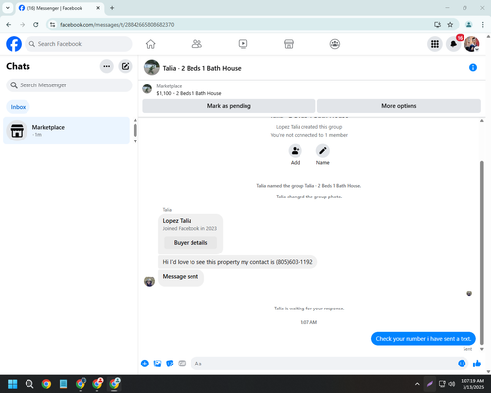Image resolution: width=491 pixels, height=393 pixels.
Task: Edit the group Name pencil icon
Action: pos(323,151)
